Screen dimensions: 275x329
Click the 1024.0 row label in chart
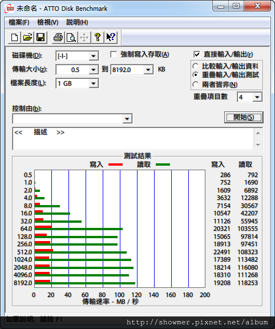(23, 260)
